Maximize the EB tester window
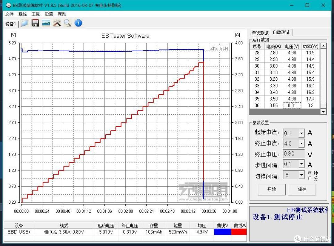 (307, 5)
